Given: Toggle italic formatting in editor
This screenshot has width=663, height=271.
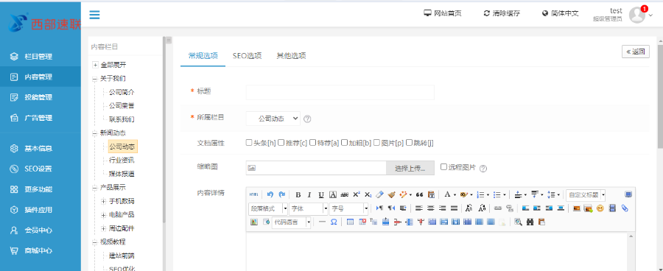Looking at the screenshot, I should click(x=309, y=195).
